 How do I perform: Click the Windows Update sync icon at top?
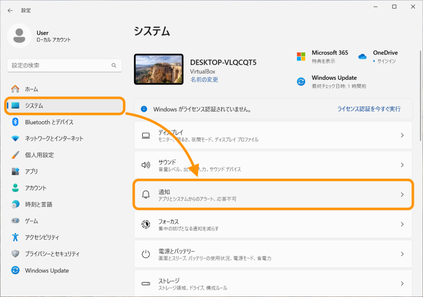(x=301, y=81)
